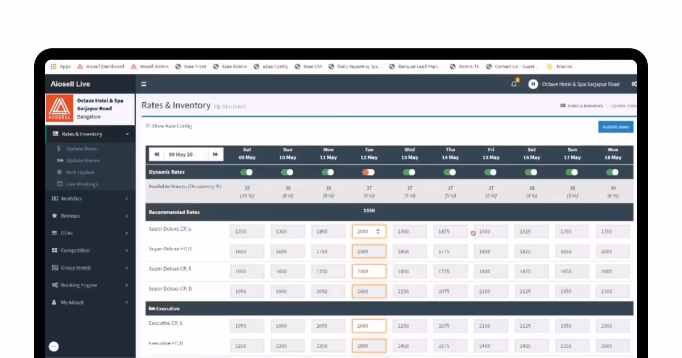This screenshot has height=358, width=682.
Task: Toggle Dynamic Rates for Sun 10 May
Action: (287, 172)
